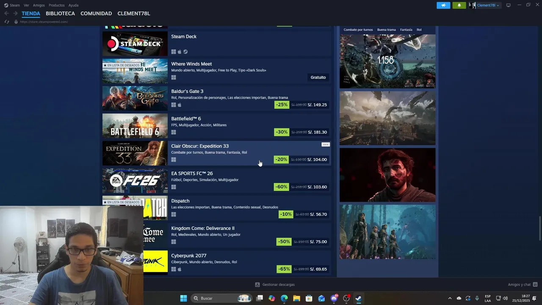Viewport: 542px width, 305px height.
Task: Select the 'Buena trama' tag in preview panel
Action: point(387,30)
